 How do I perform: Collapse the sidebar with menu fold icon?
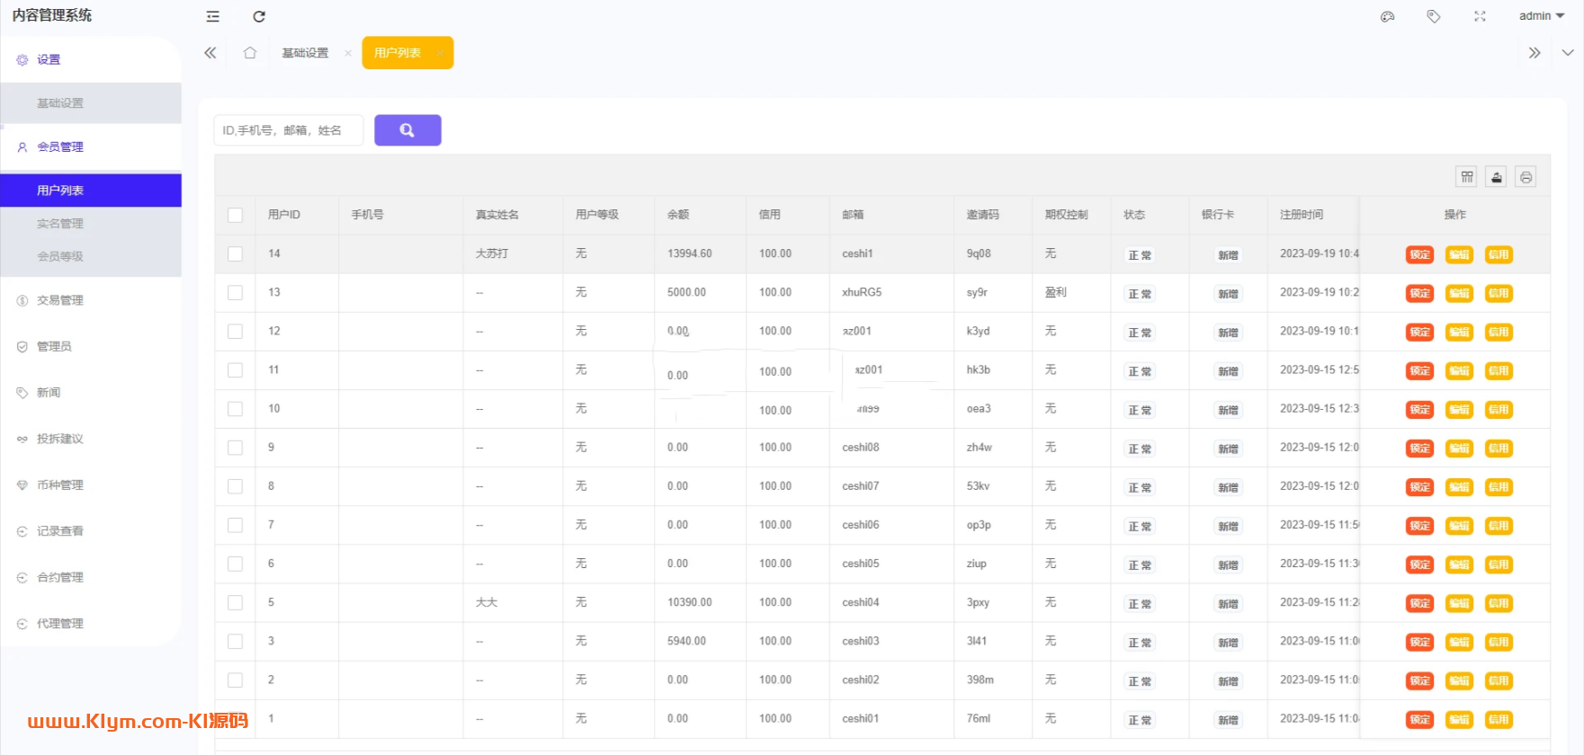[x=212, y=16]
